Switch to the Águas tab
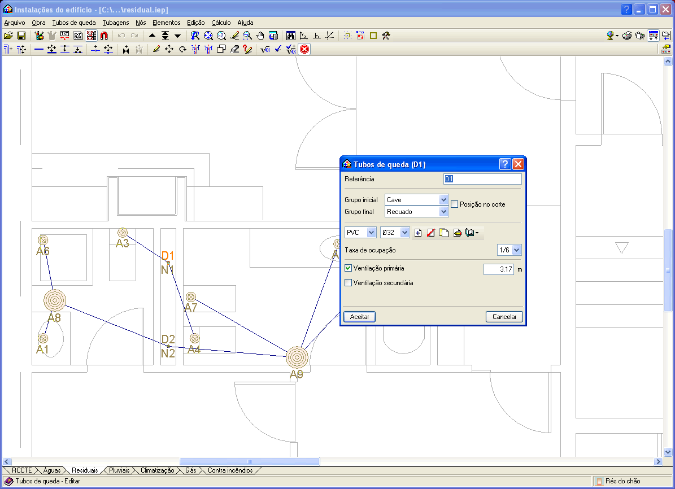675x489 pixels. click(x=52, y=470)
